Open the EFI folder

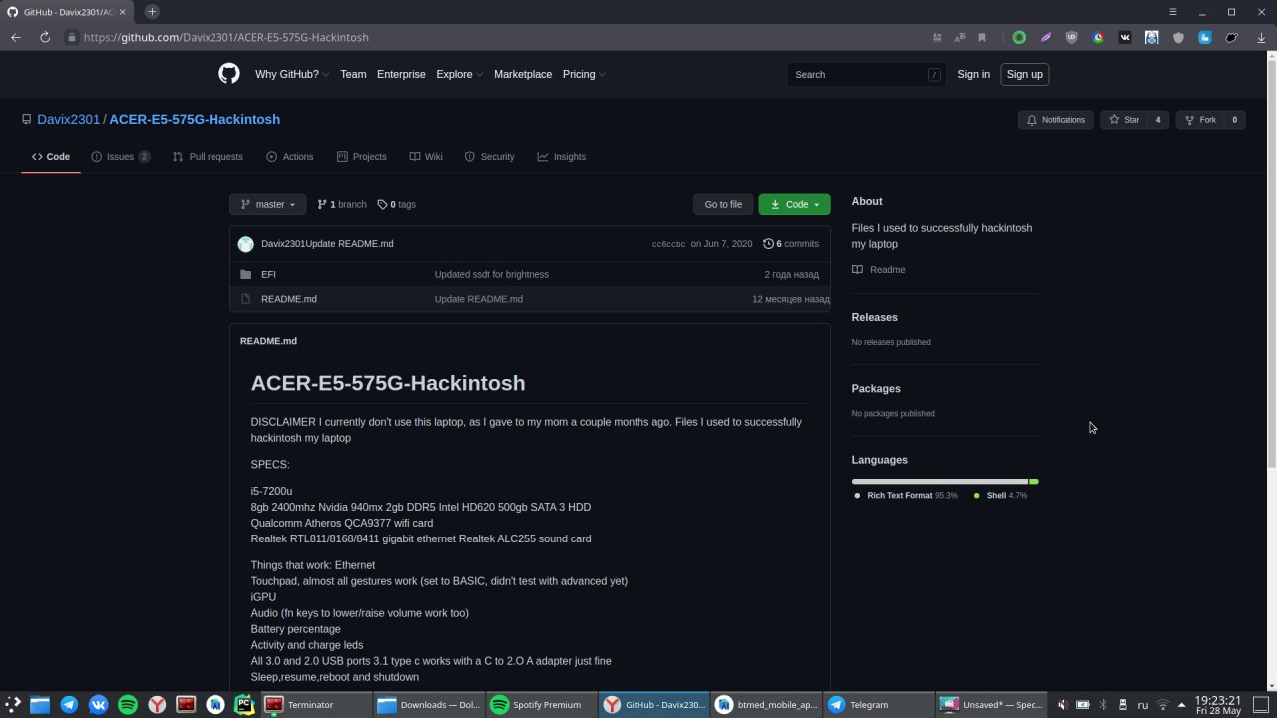coord(268,274)
